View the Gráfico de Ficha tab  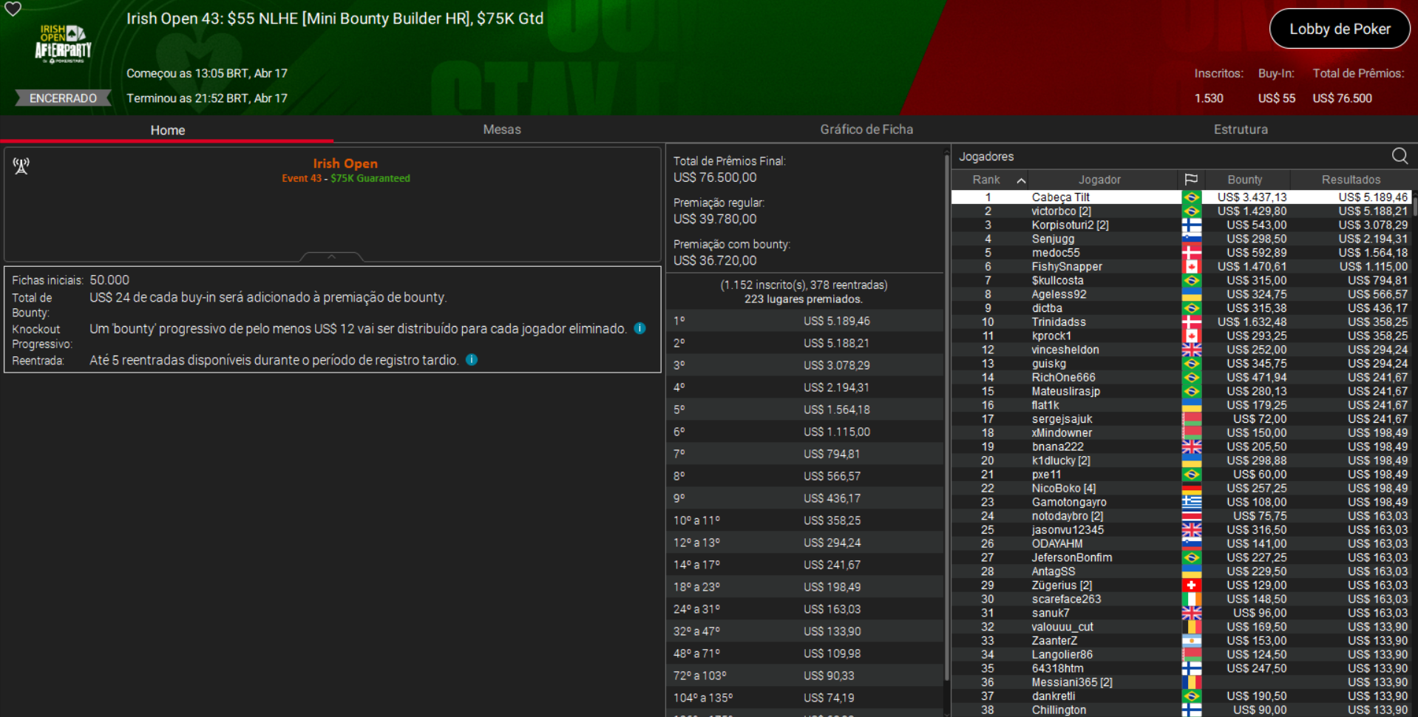click(866, 129)
